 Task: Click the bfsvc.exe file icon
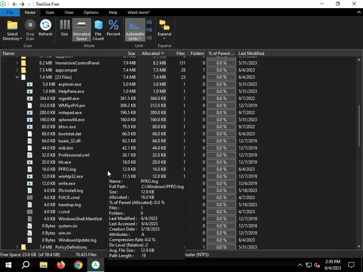pos(30,127)
